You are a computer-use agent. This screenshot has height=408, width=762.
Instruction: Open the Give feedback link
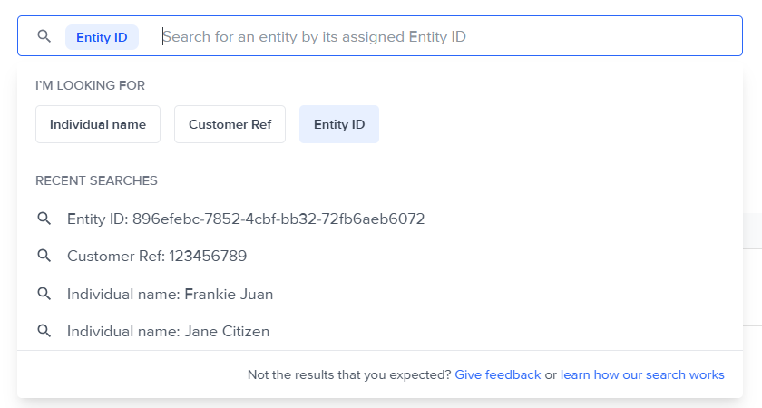(x=498, y=374)
